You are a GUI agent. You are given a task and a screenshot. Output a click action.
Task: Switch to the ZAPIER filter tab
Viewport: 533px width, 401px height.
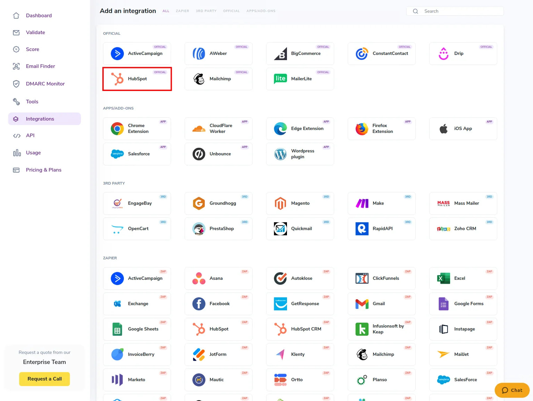click(183, 11)
